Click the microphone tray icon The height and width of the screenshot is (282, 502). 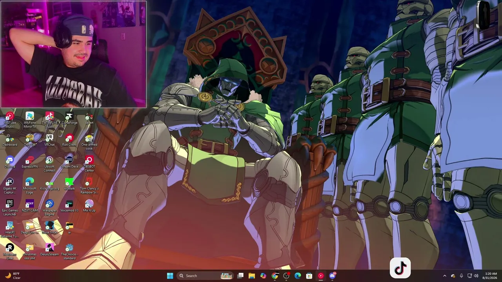tap(461, 276)
